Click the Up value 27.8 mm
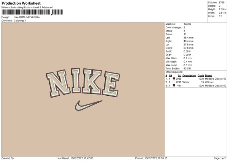Image resolution: width=228 pixels, height=161 pixels. pos(188,44)
